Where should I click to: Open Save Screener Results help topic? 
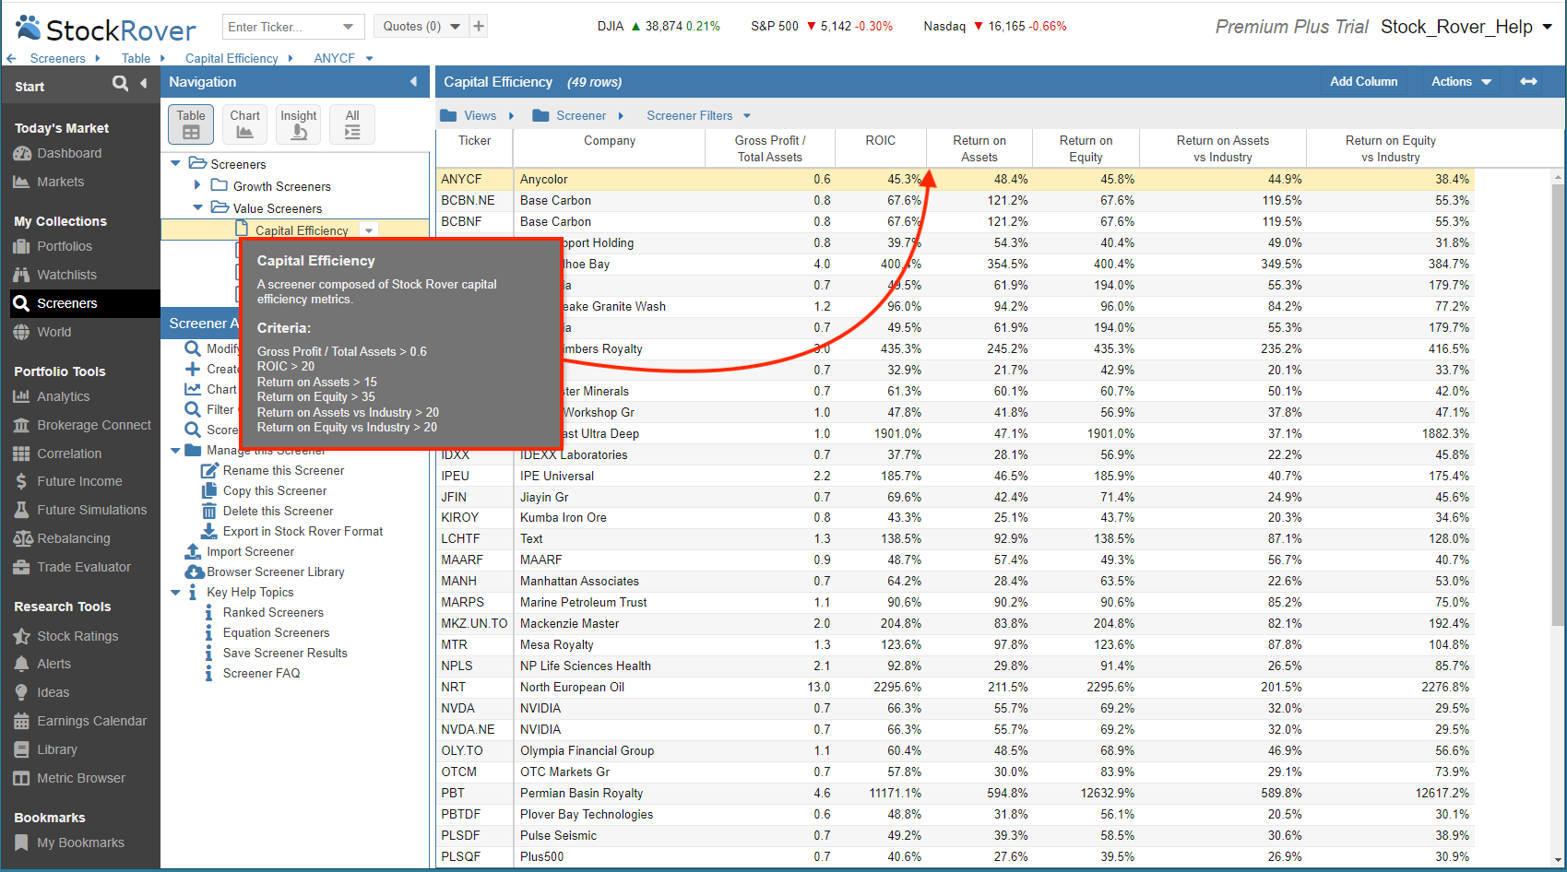coord(285,653)
